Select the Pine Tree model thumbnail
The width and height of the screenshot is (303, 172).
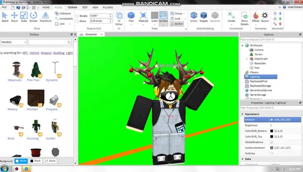point(36,70)
